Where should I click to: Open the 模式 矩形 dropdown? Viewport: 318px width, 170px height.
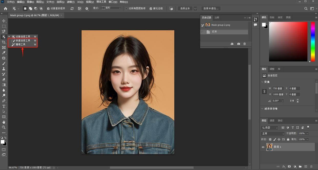coord(111,8)
